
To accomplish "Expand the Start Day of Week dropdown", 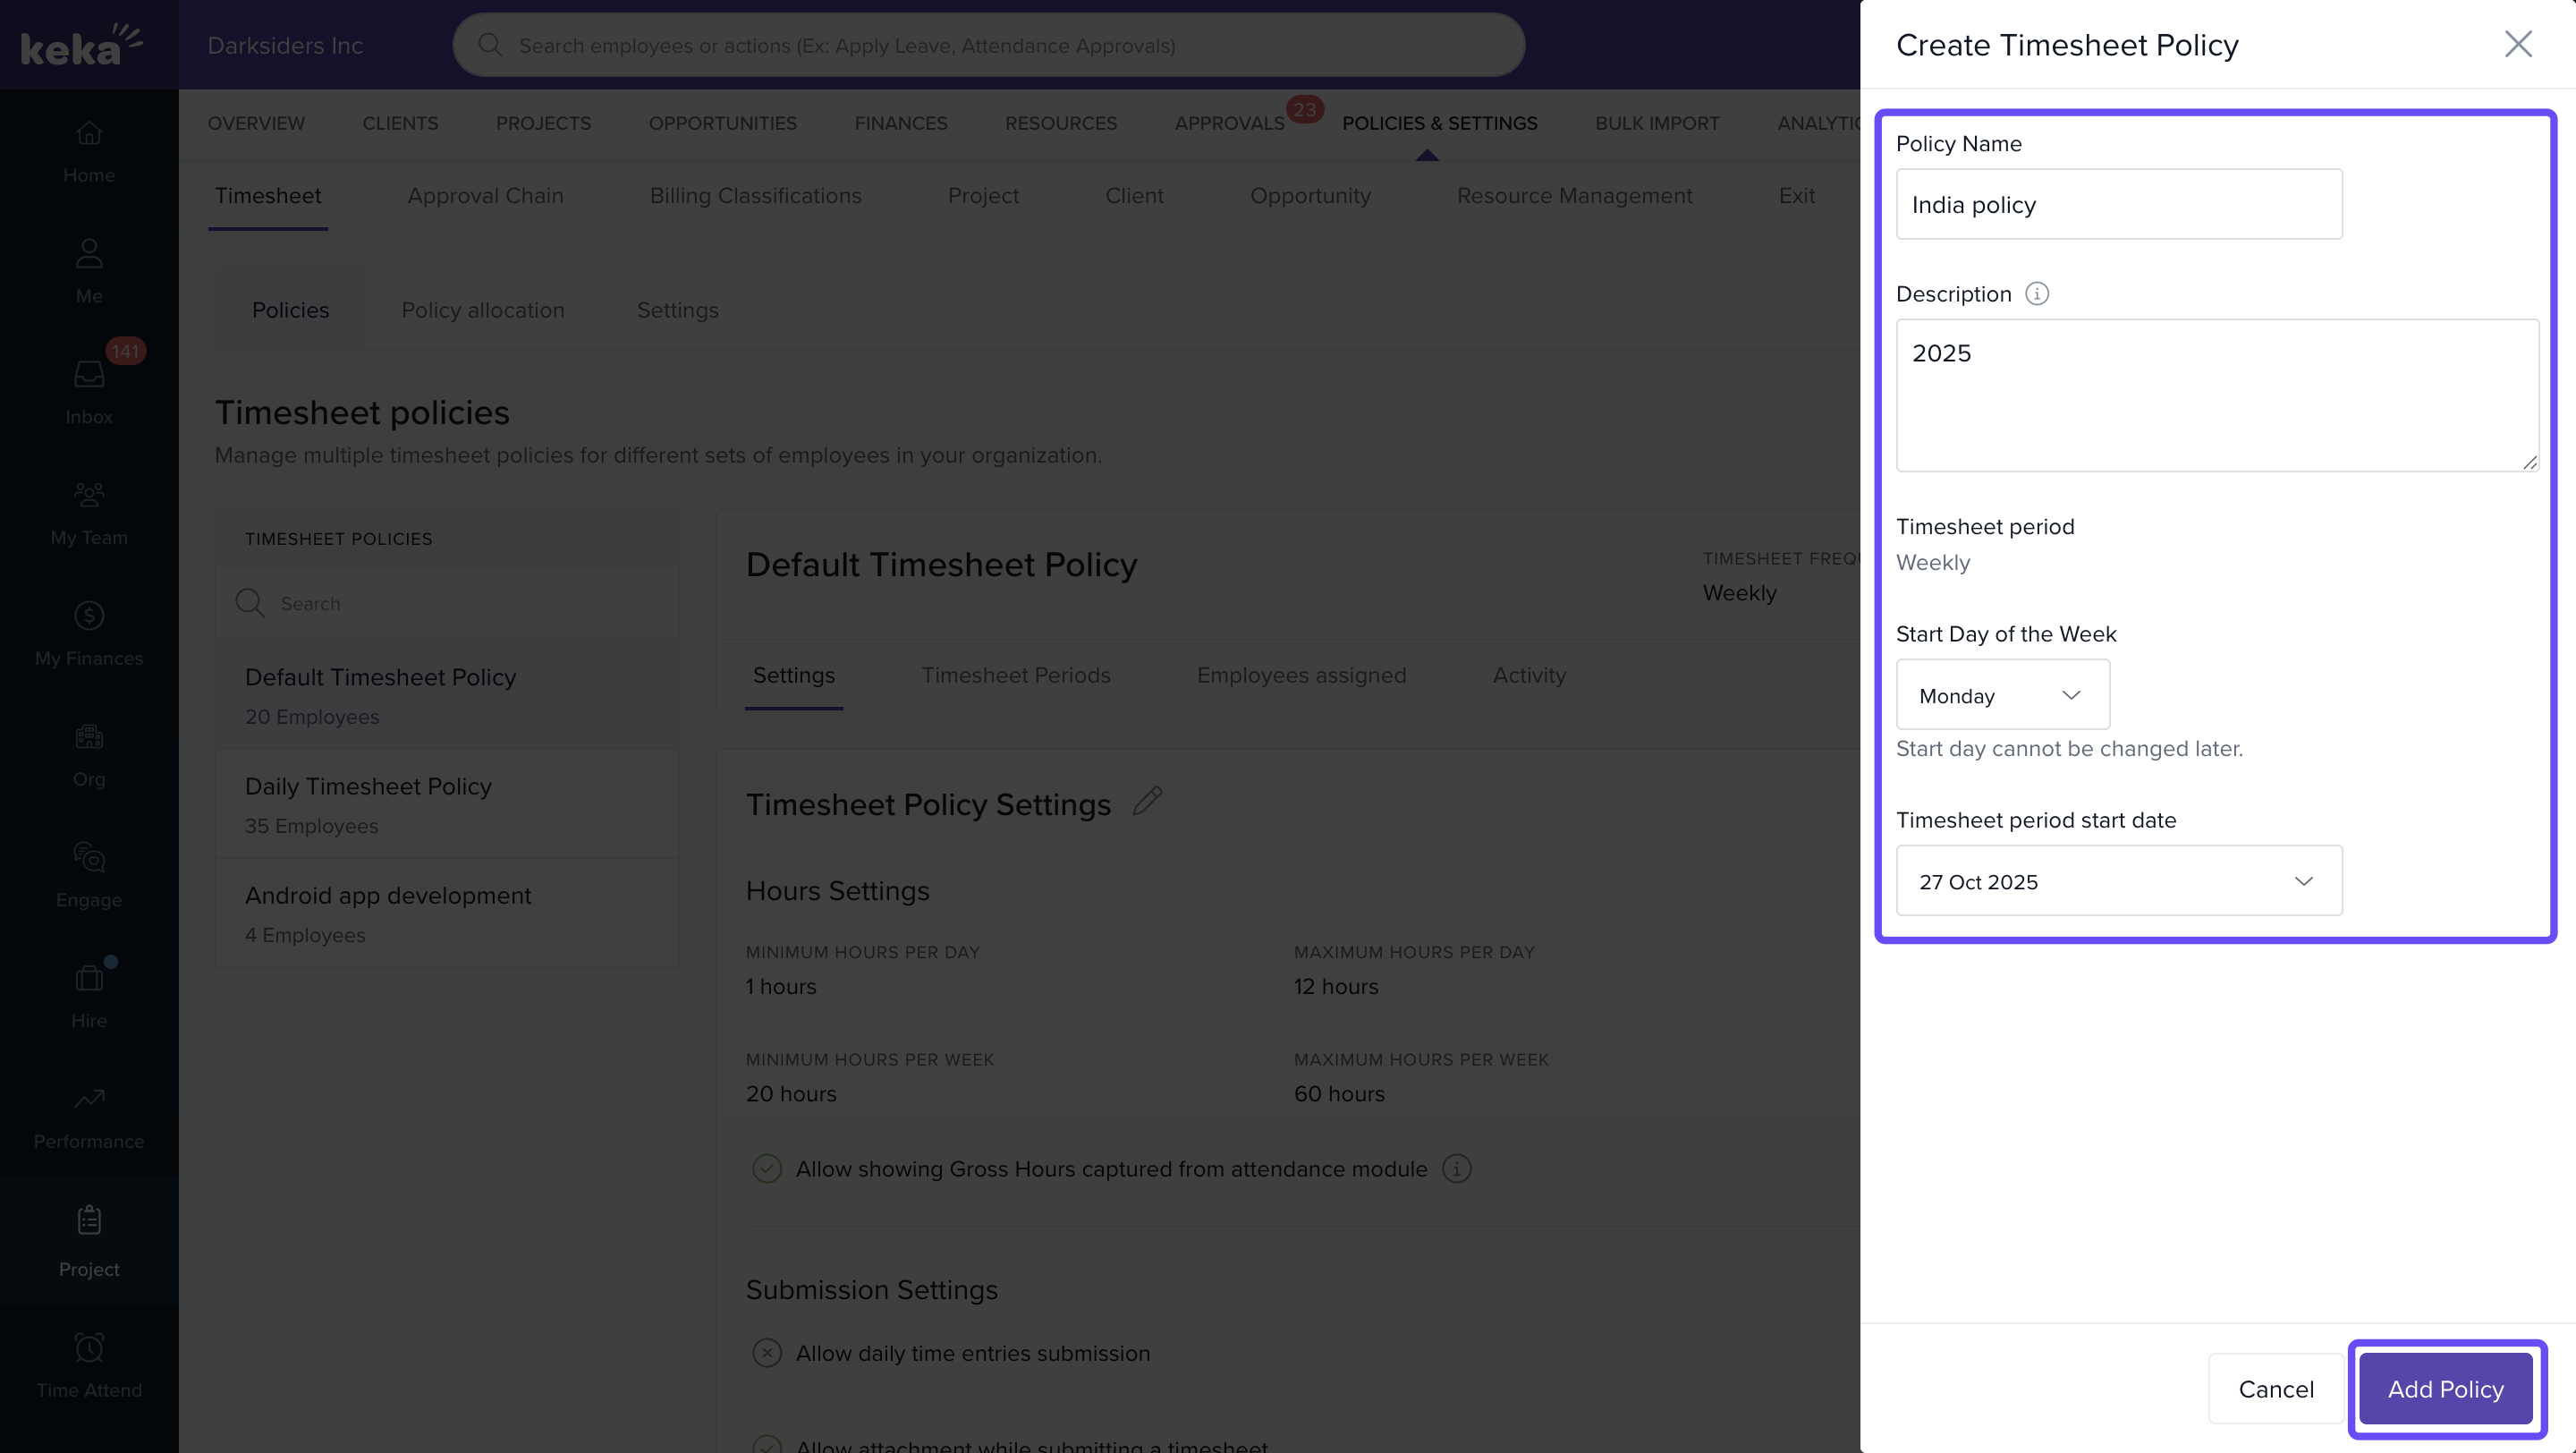I will coord(2002,695).
